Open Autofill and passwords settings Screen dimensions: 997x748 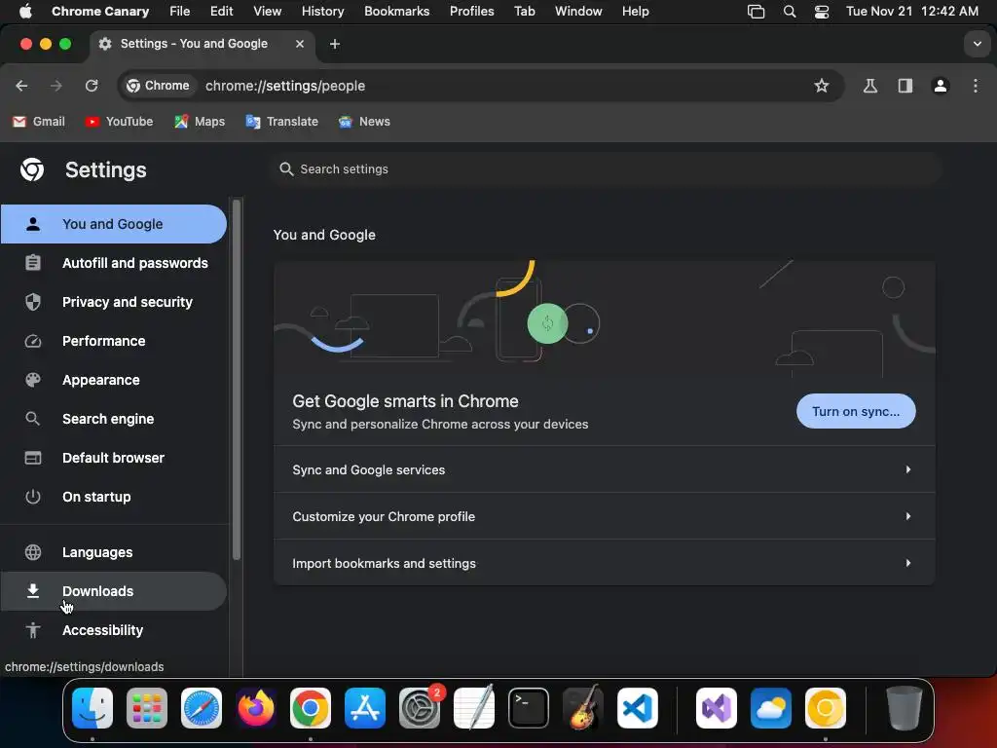113,263
